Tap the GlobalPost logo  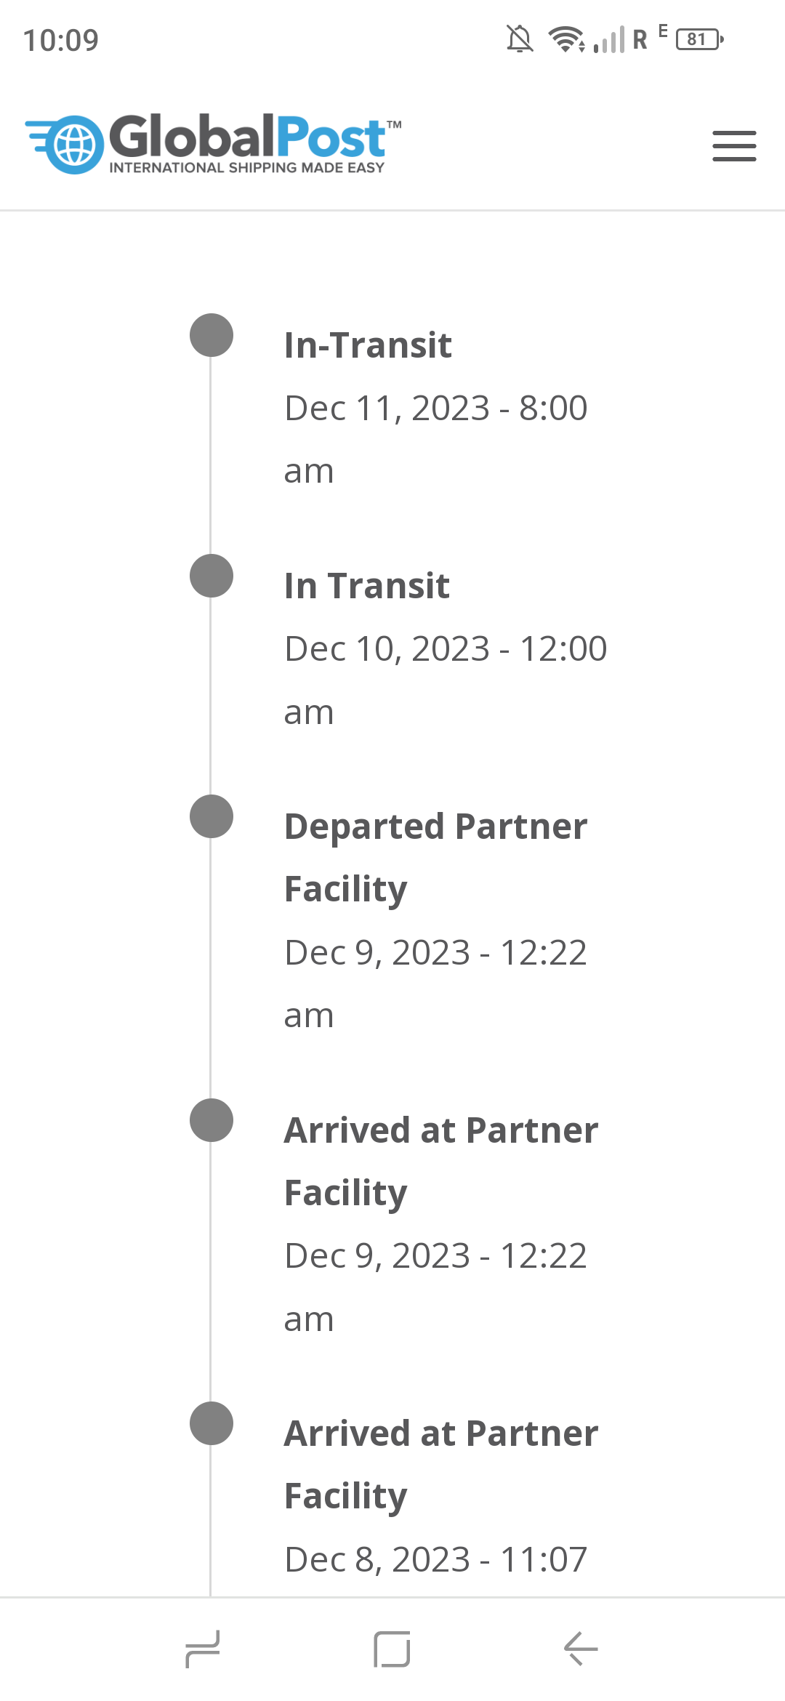click(213, 144)
